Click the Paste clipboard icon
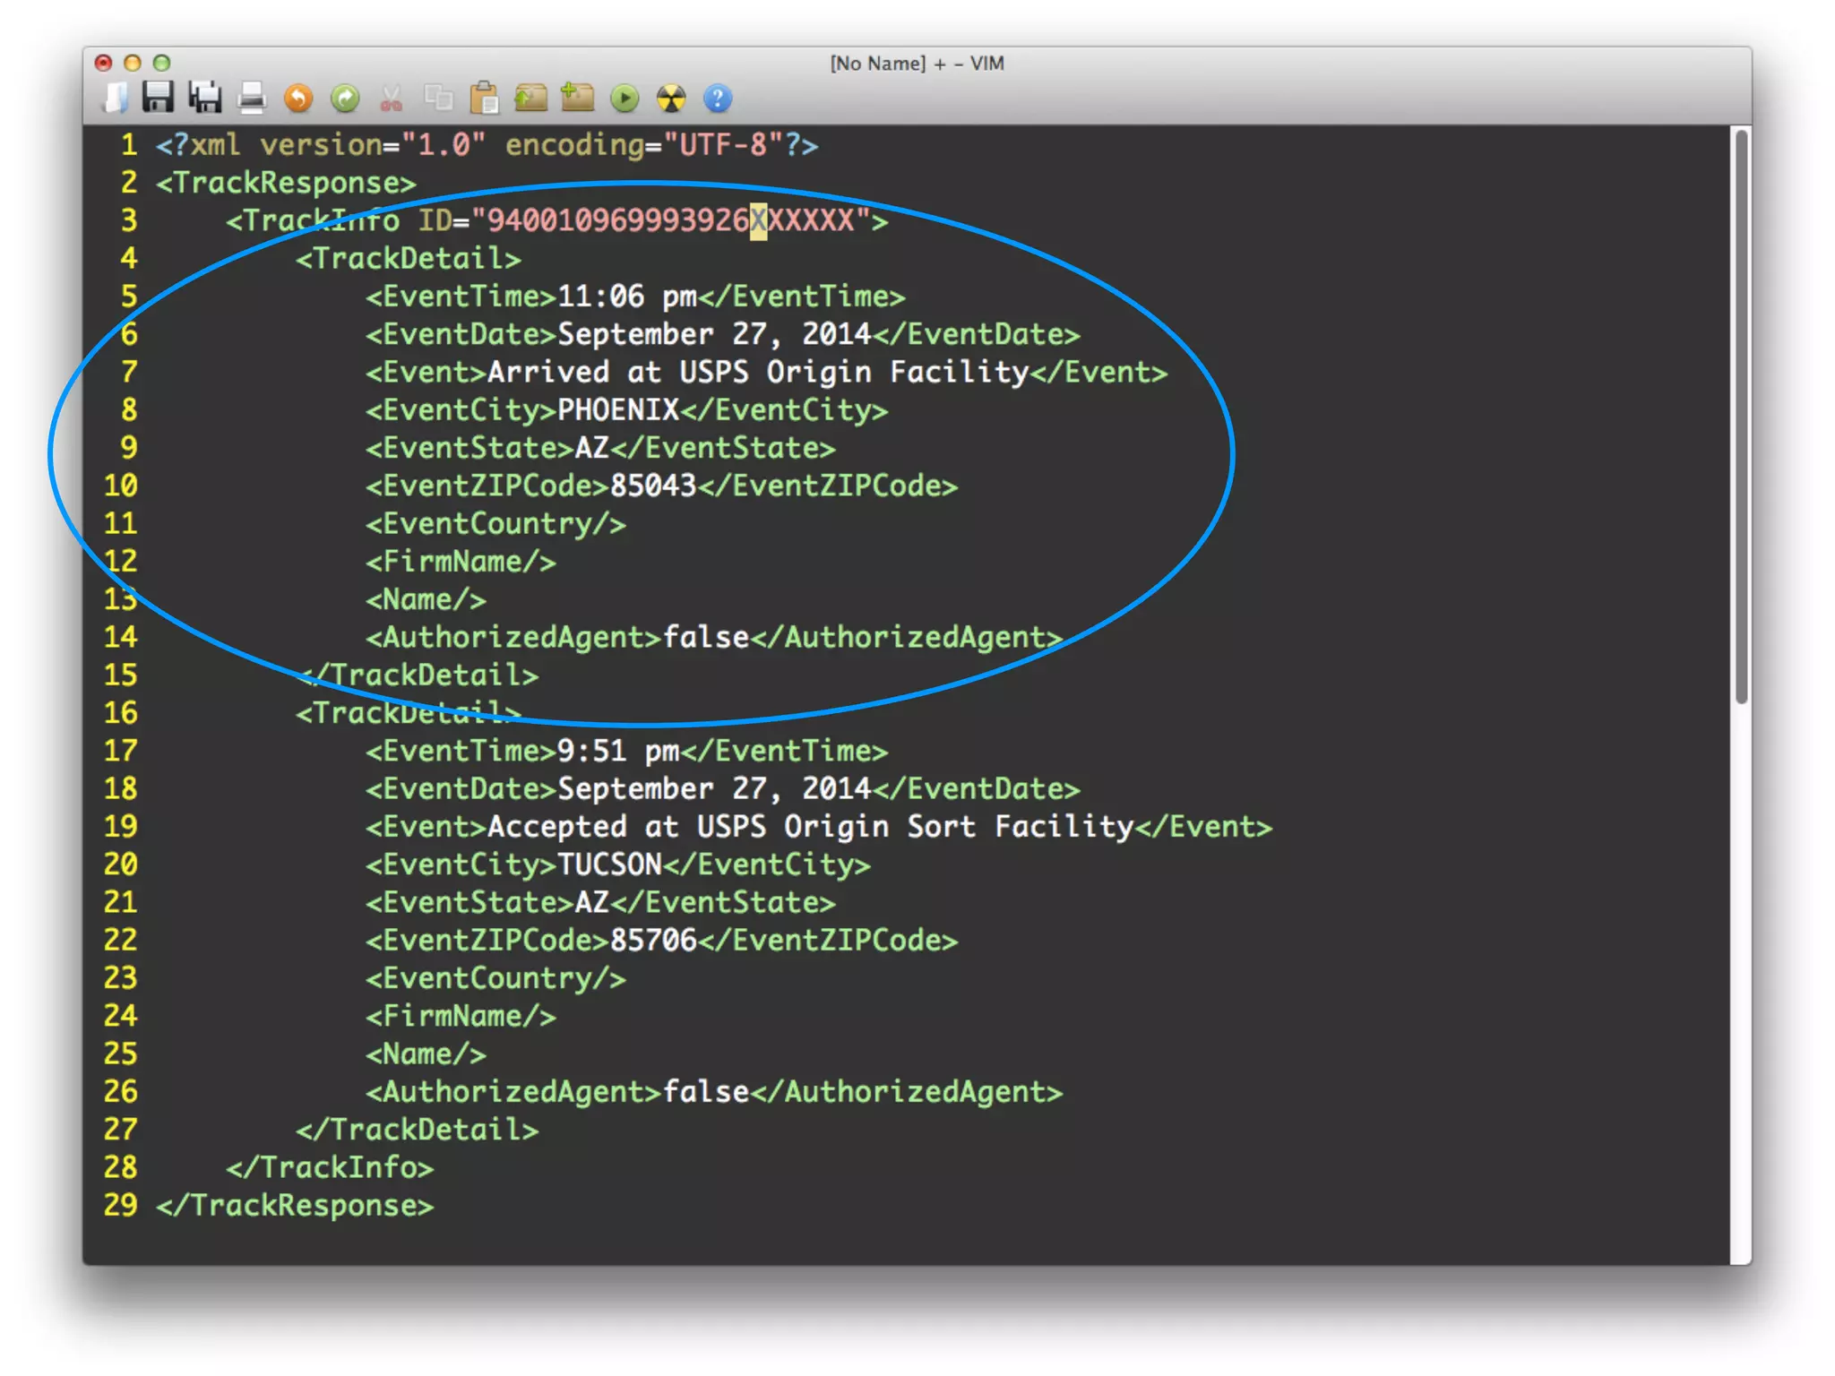This screenshot has width=1835, height=1376. click(485, 98)
